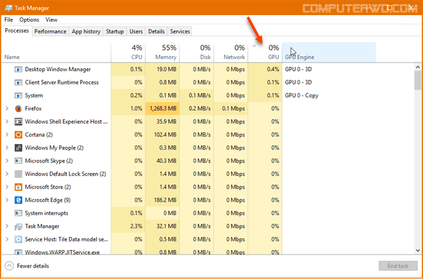Expand Microsoft Edge (9) group
423x279 pixels.
click(7, 200)
